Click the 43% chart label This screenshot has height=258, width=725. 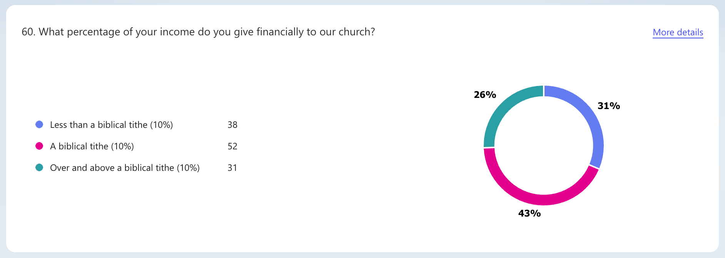529,213
